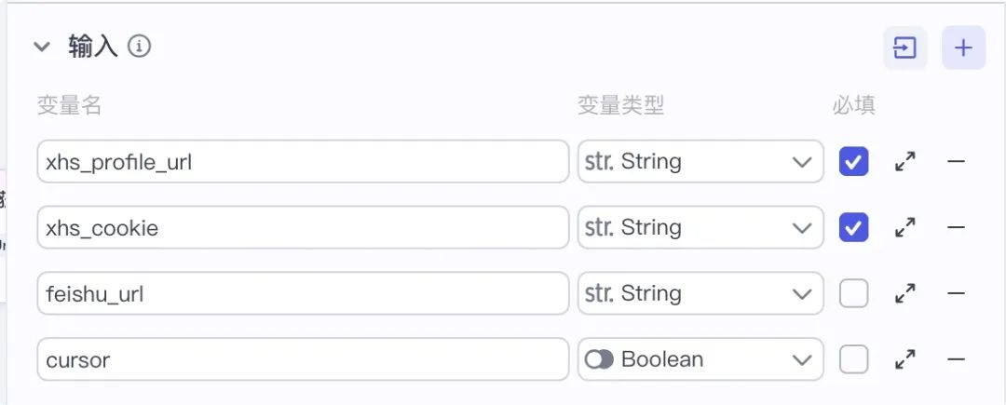Click the import variables icon button
The width and height of the screenshot is (1006, 405).
pos(904,48)
